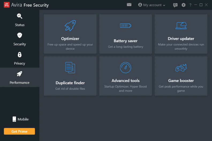Click the My account avatar icon
Image resolution: width=212 pixels, height=141 pixels.
point(140,5)
